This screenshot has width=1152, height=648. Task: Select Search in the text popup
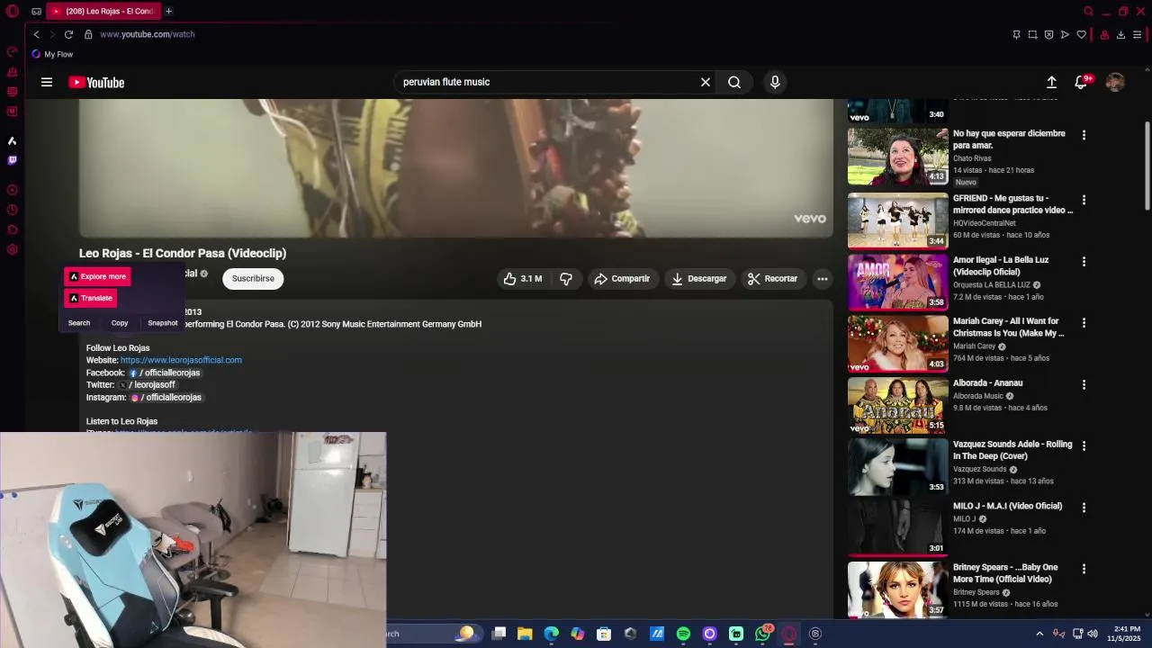coord(79,323)
